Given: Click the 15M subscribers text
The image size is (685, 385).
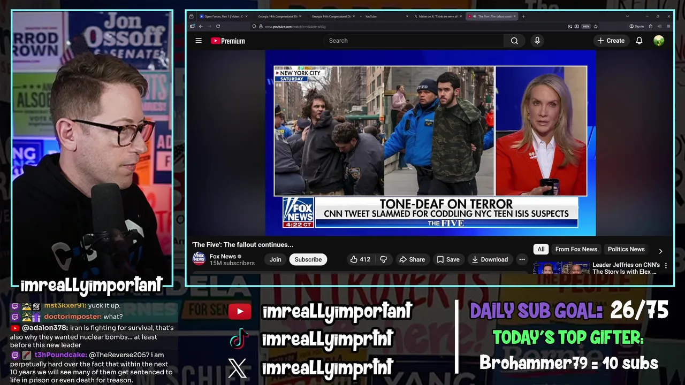Looking at the screenshot, I should click(x=232, y=263).
